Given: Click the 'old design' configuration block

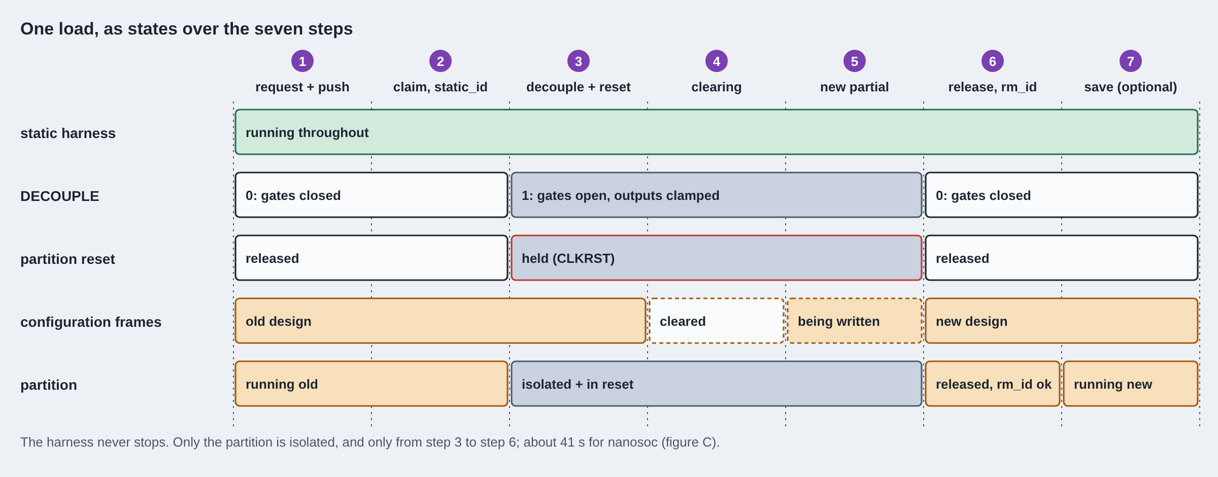Looking at the screenshot, I should 441,321.
